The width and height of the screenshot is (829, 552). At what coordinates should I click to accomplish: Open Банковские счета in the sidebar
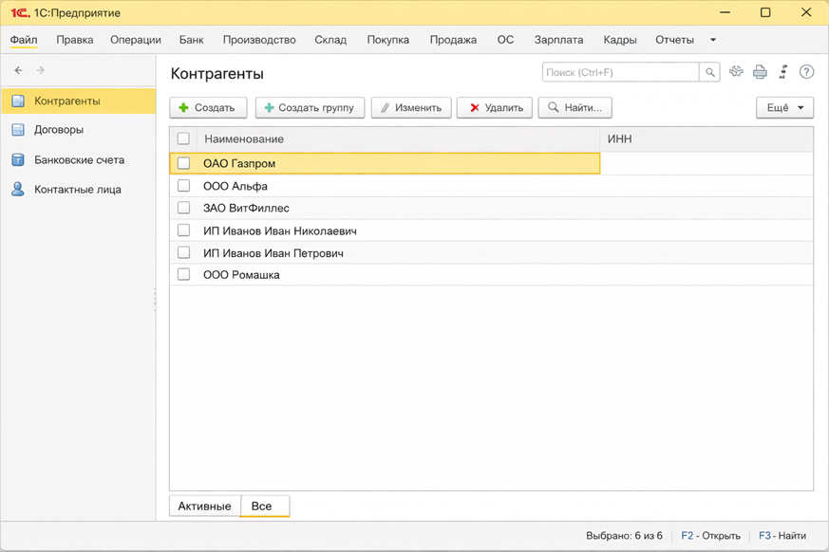point(79,160)
